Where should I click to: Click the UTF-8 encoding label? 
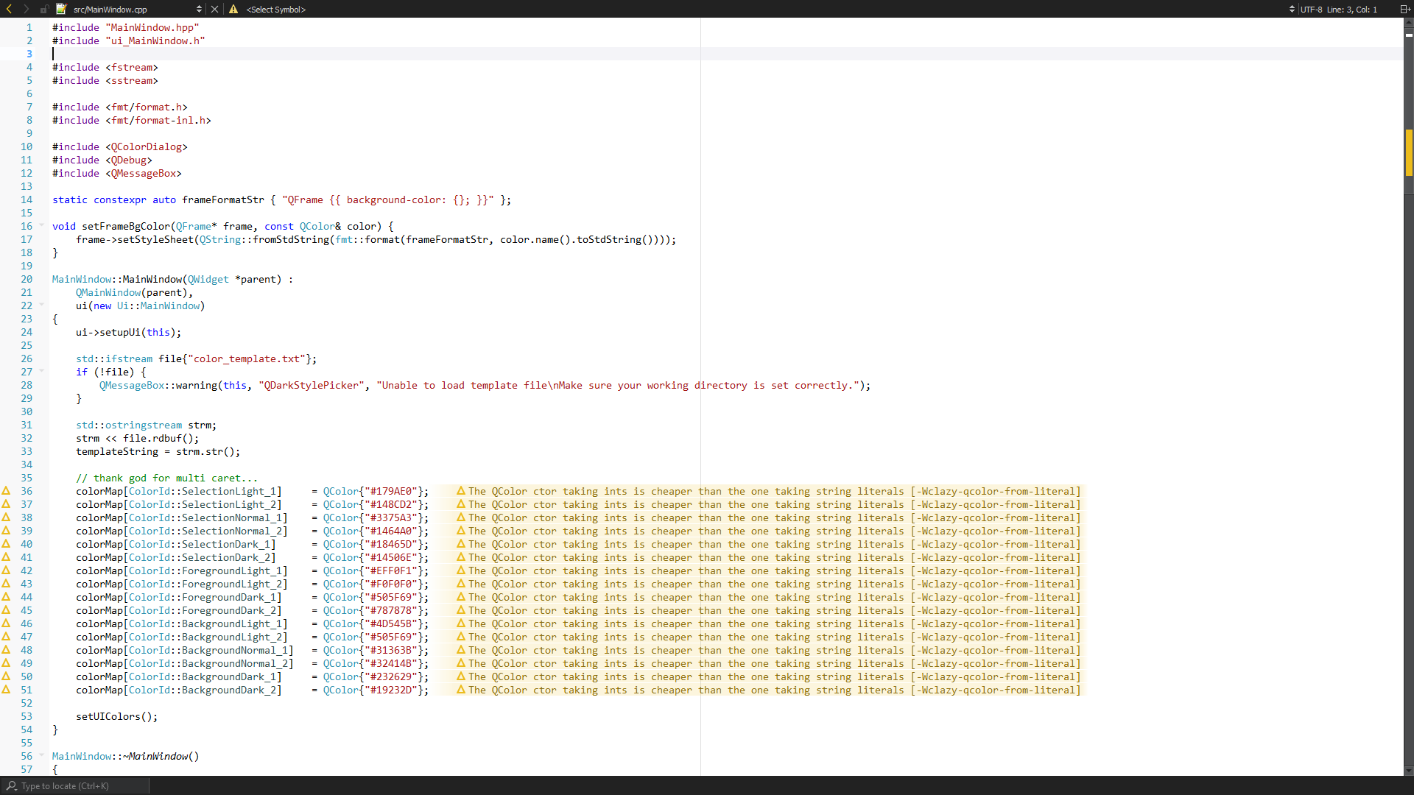[1312, 10]
